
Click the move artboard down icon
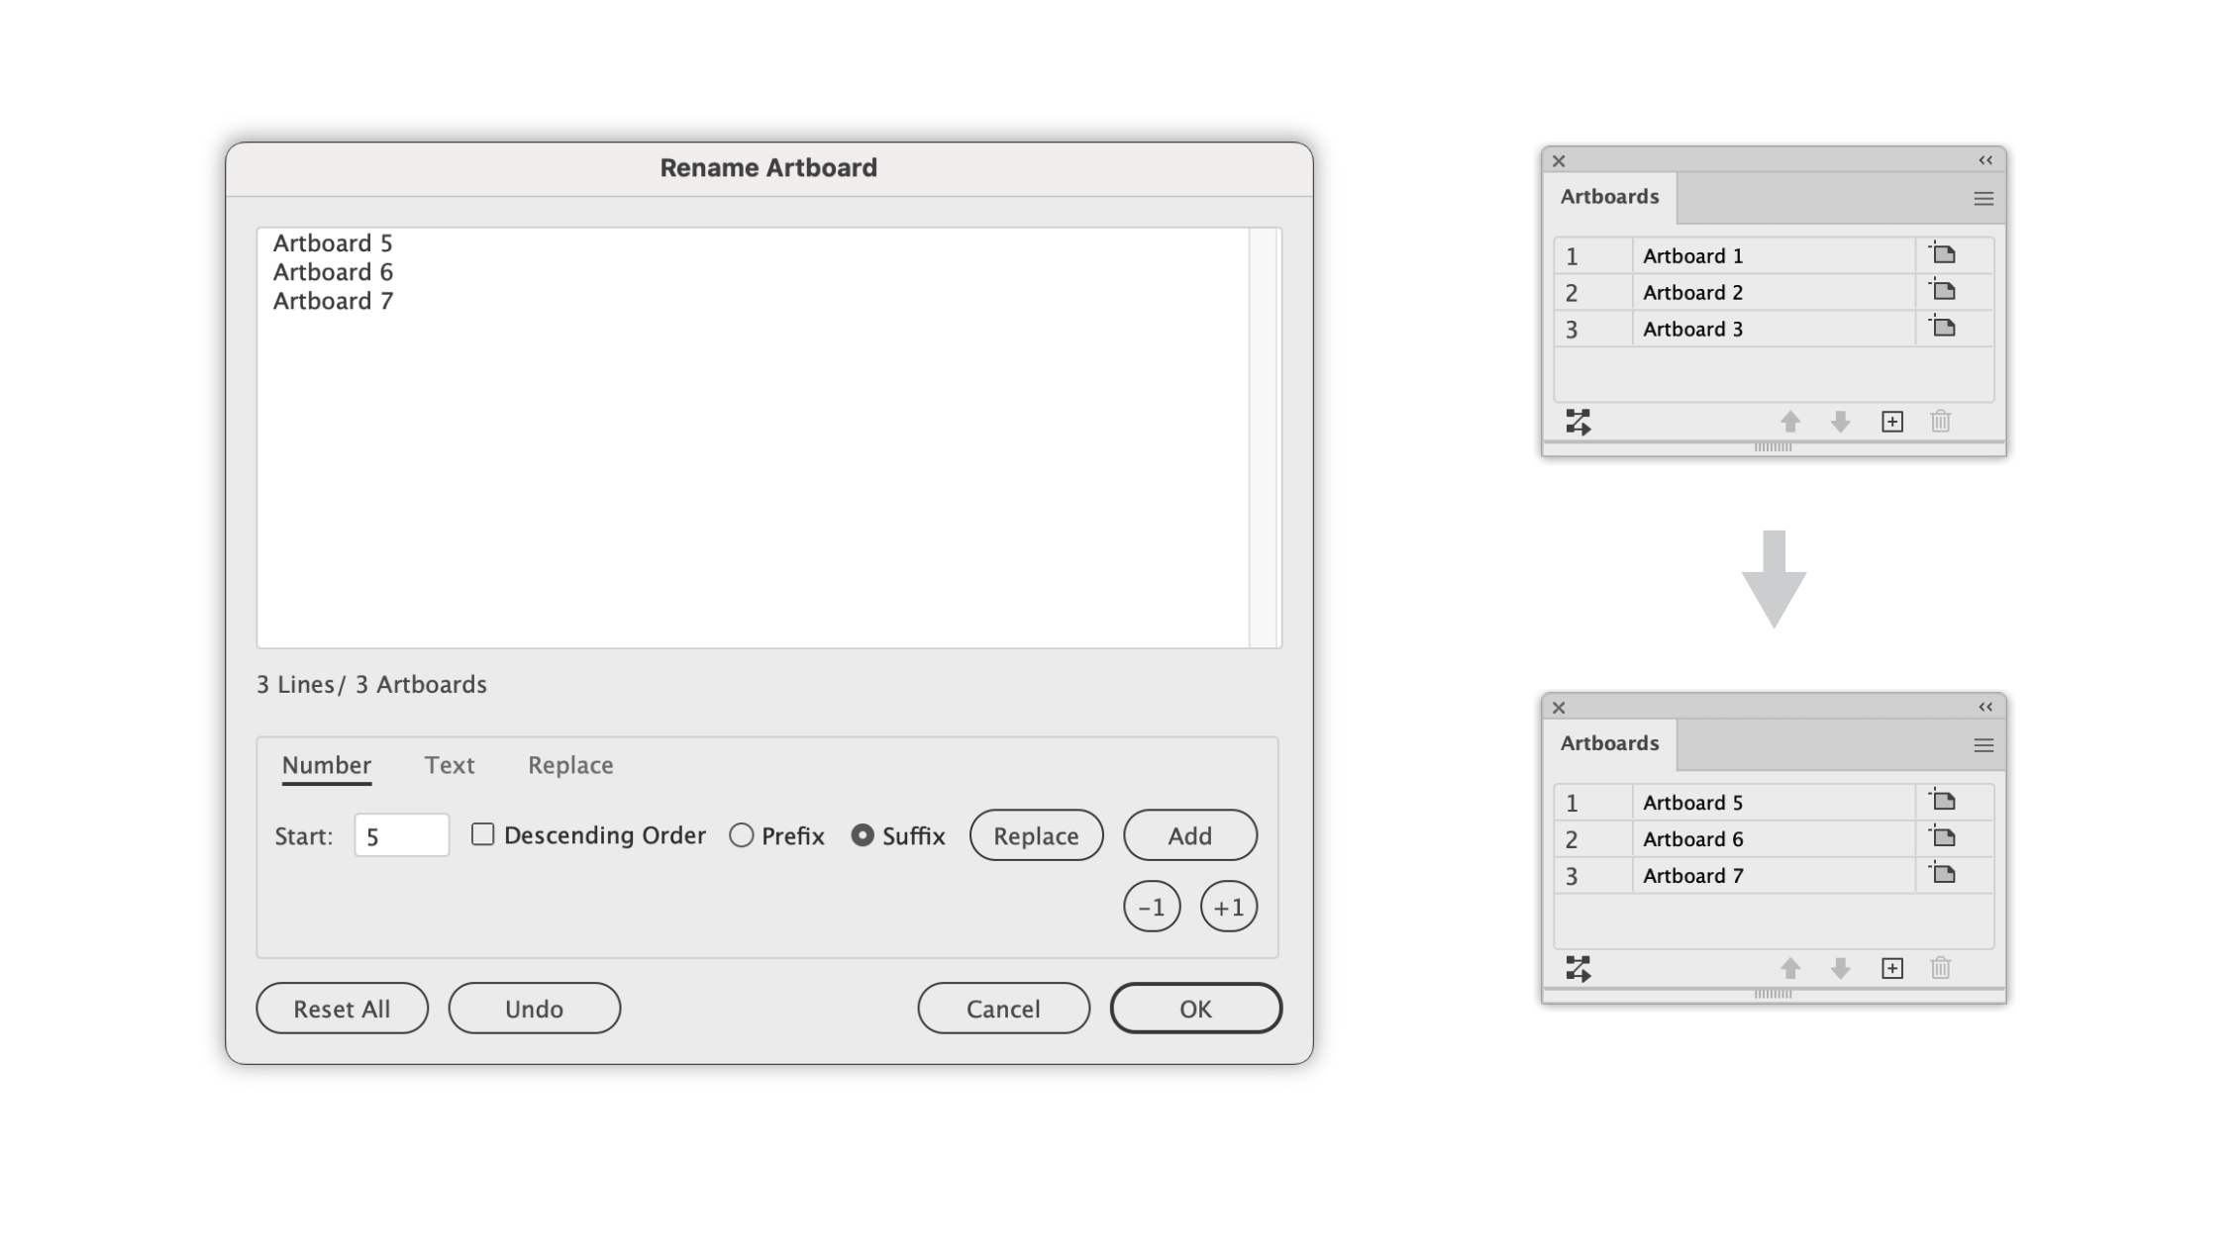(x=1842, y=420)
